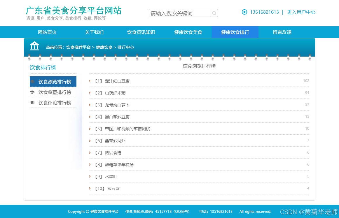Click the 健康饮食 breadcrumb link
Viewport: 339px width, 218px height.
104,47
